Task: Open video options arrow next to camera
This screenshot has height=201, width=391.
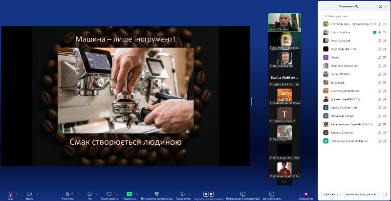Action: point(37,194)
